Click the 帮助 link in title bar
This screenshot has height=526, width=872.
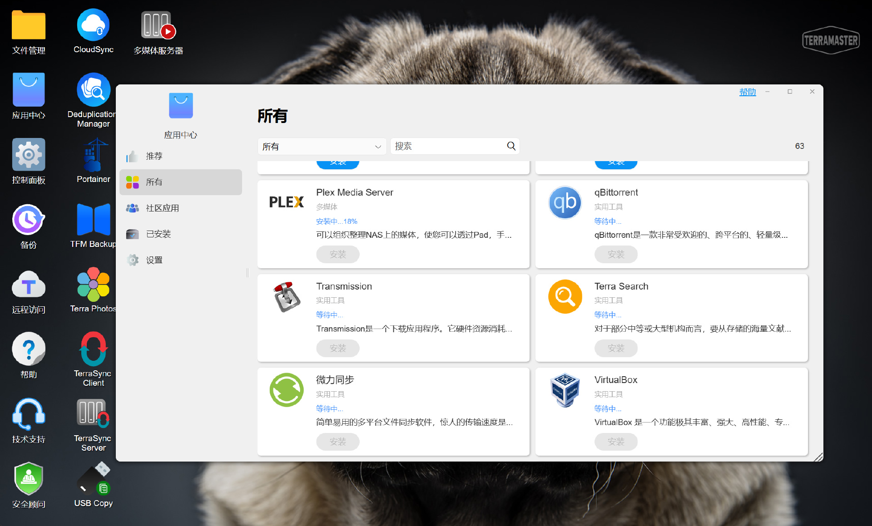click(747, 92)
